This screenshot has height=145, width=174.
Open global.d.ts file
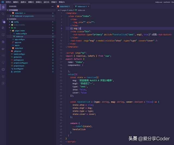(x=31, y=57)
